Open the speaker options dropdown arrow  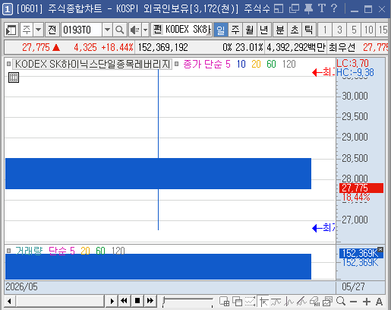(146, 30)
